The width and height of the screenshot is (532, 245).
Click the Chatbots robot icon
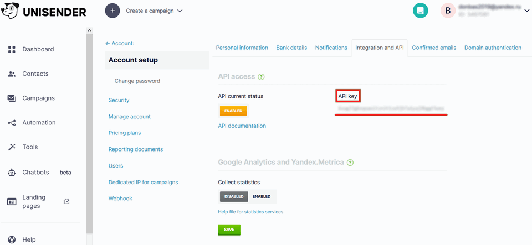click(12, 172)
